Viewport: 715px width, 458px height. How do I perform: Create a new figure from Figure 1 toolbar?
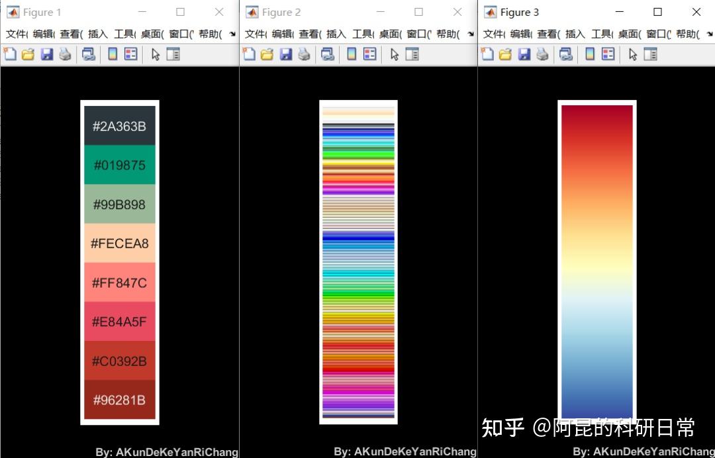click(x=10, y=54)
